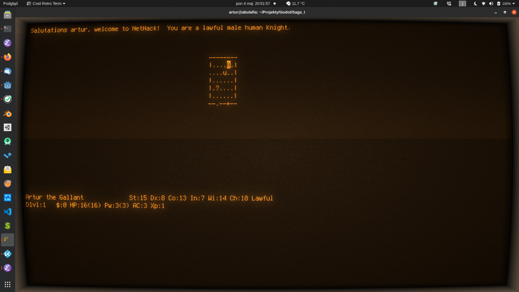Open the Unity Hub dock icon

point(8,127)
